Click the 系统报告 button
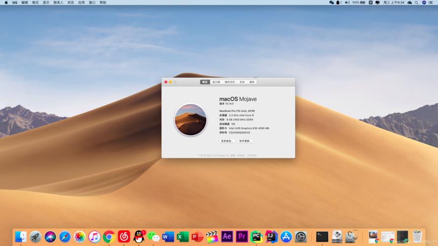The height and width of the screenshot is (246, 438). 227,141
